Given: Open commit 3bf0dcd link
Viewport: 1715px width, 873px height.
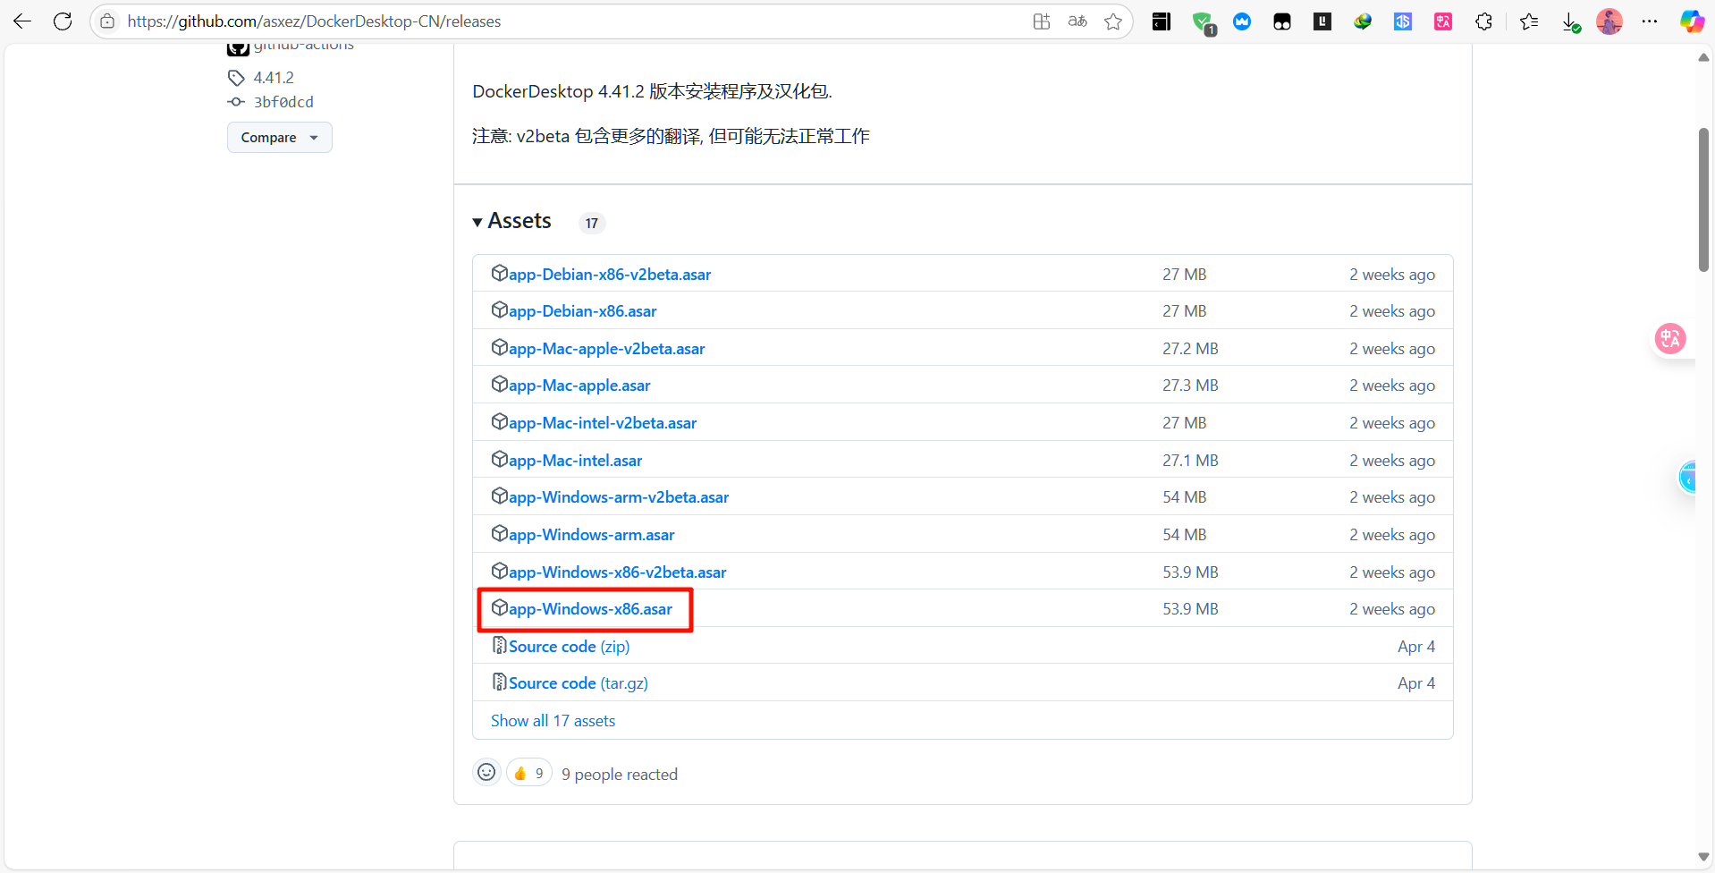Looking at the screenshot, I should 283,102.
